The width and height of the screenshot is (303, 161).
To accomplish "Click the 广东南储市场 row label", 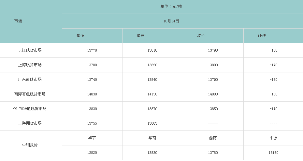I will (30, 80).
